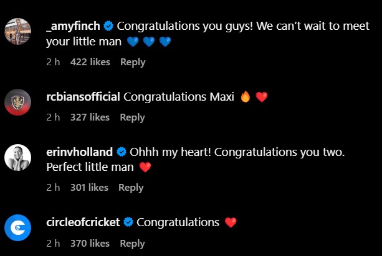Click circleofcricket's blue logo avatar

[17, 227]
